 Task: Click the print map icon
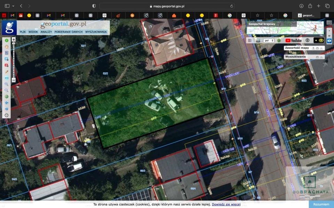pyautogui.click(x=258, y=41)
